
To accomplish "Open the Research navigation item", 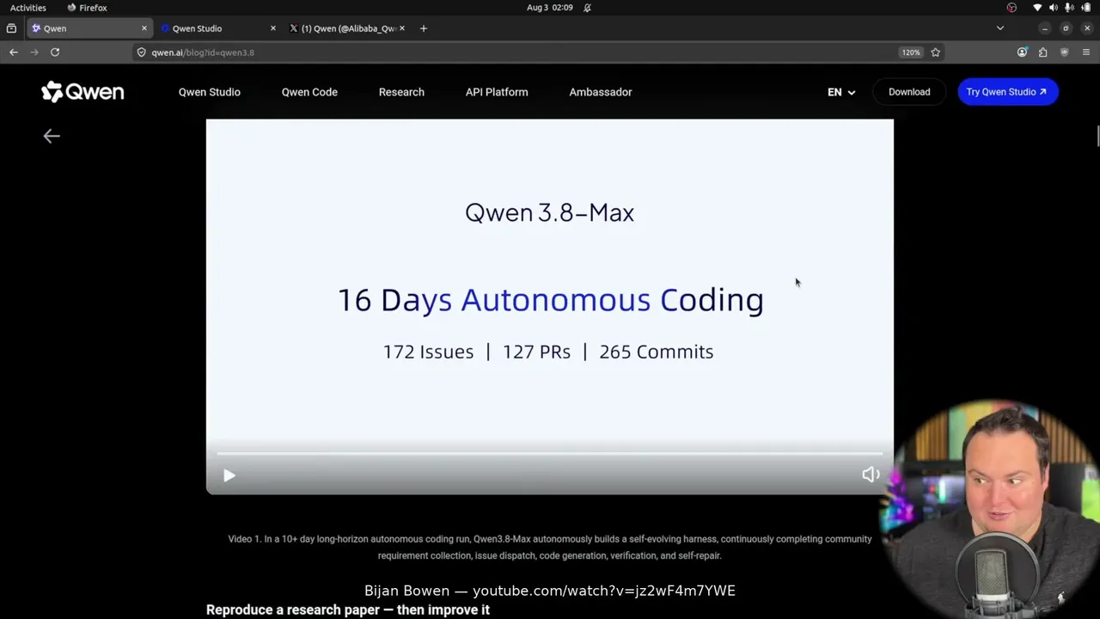I will tap(401, 92).
